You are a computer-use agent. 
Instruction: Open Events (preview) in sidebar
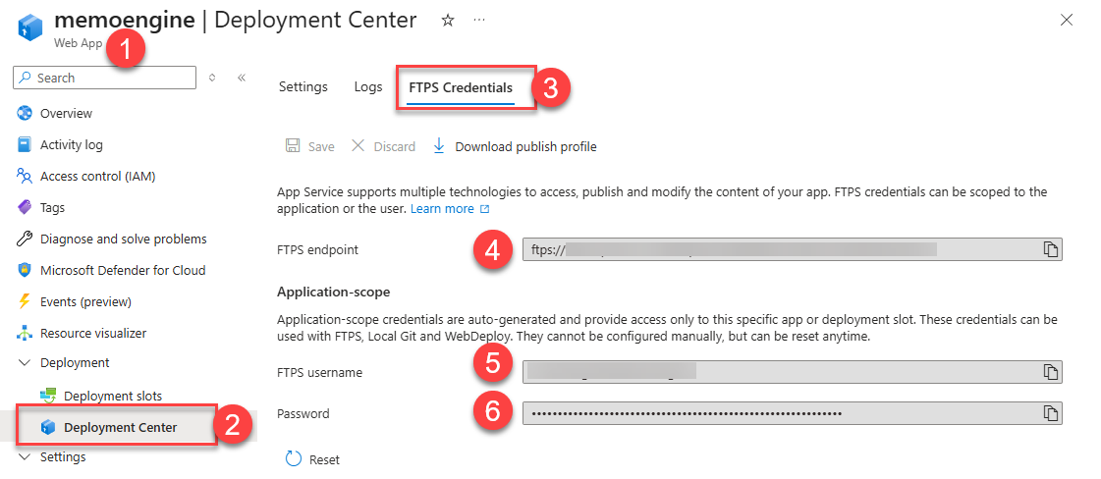click(84, 301)
